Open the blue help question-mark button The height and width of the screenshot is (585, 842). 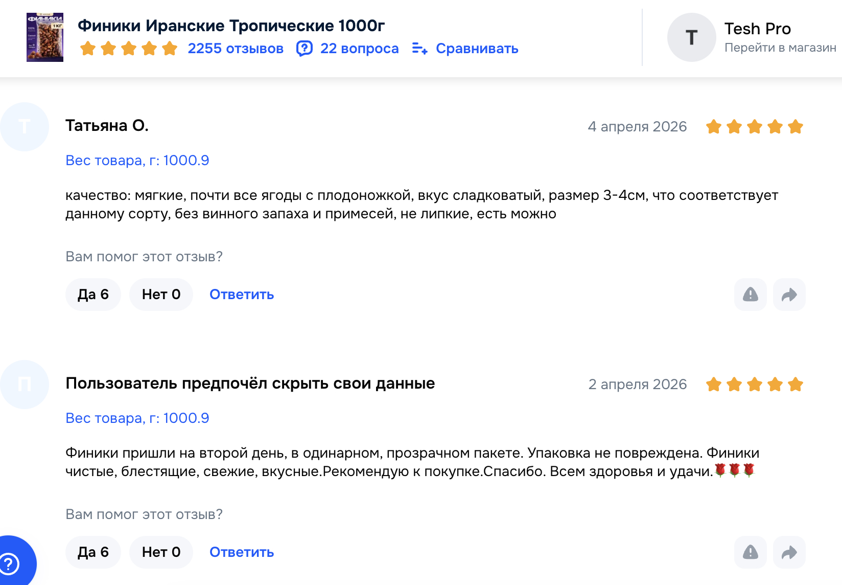click(x=11, y=564)
